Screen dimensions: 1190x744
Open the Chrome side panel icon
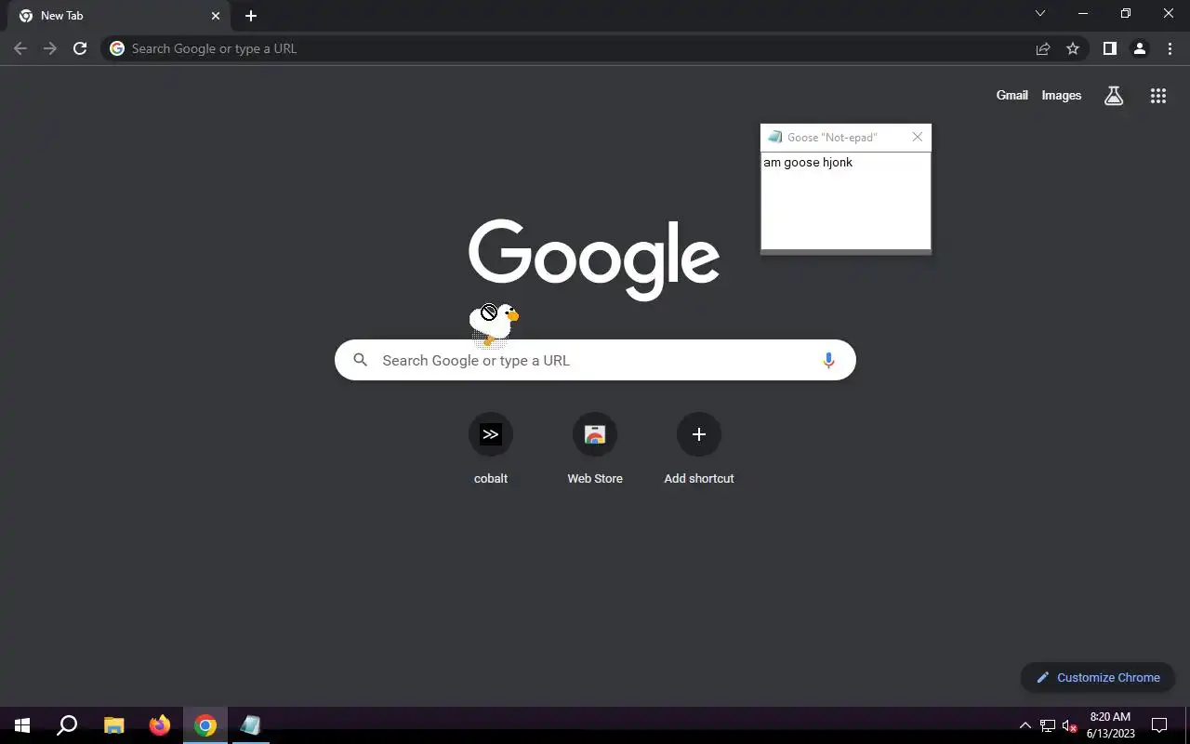click(x=1109, y=48)
